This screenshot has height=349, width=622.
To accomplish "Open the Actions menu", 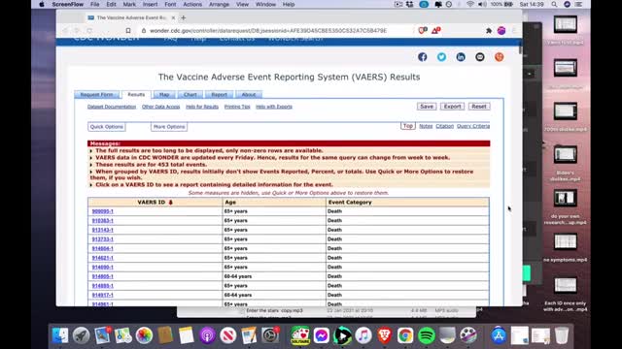I will pos(192,4).
